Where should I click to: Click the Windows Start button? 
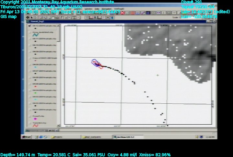tap(27, 137)
